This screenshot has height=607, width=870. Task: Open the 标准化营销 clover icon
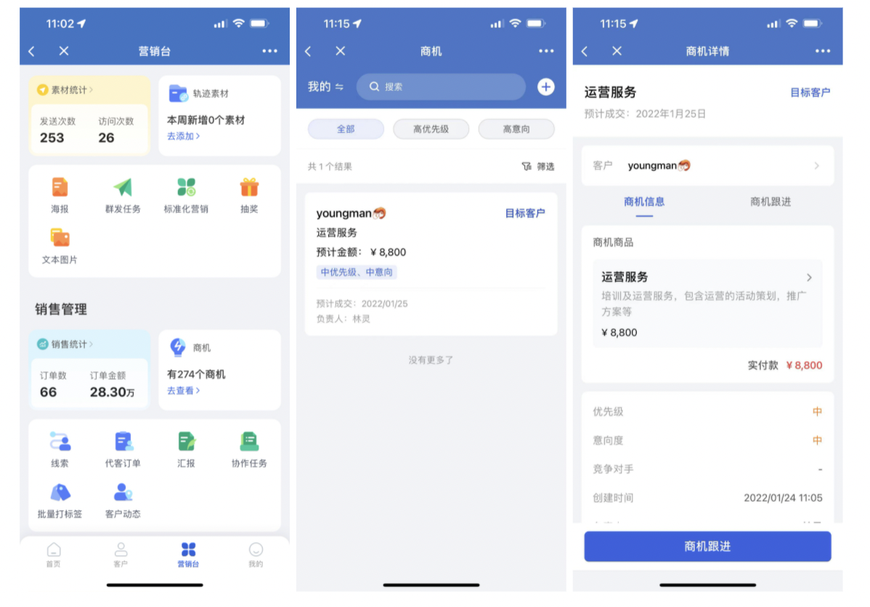coord(186,187)
